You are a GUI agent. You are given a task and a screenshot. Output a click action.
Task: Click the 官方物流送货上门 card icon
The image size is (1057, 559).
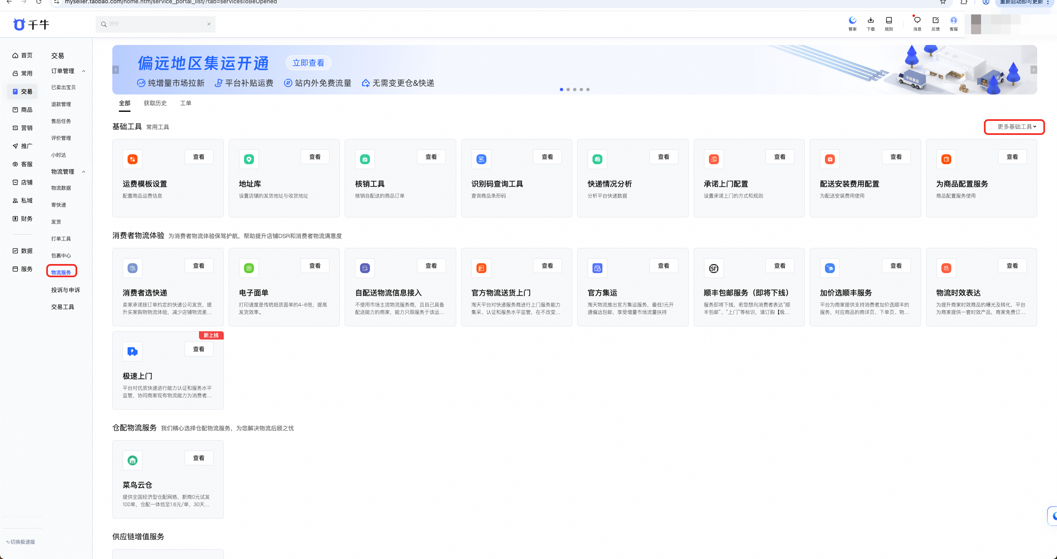click(x=481, y=268)
